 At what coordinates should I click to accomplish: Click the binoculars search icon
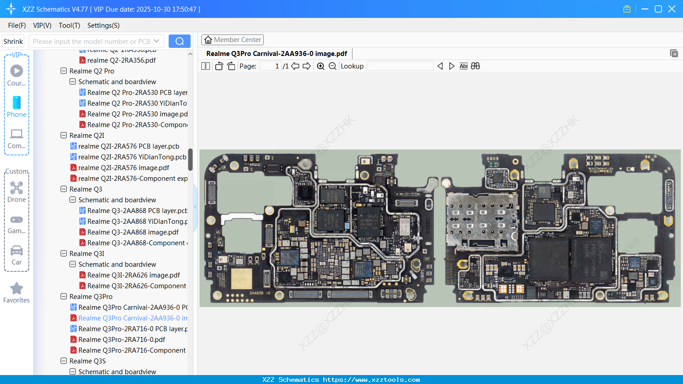coord(475,66)
